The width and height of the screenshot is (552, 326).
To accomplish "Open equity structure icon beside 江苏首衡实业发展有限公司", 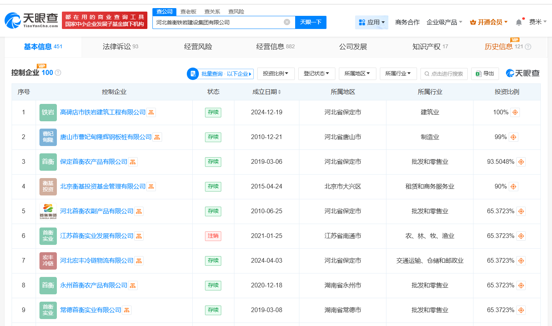I will click(x=139, y=236).
